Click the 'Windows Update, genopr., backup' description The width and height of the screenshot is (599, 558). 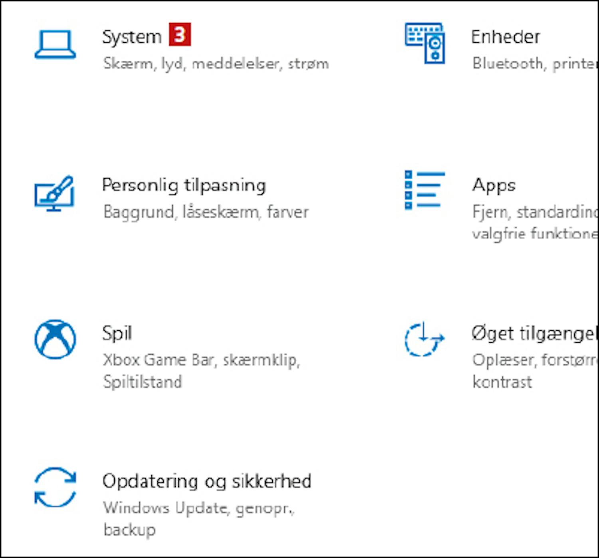tap(199, 519)
